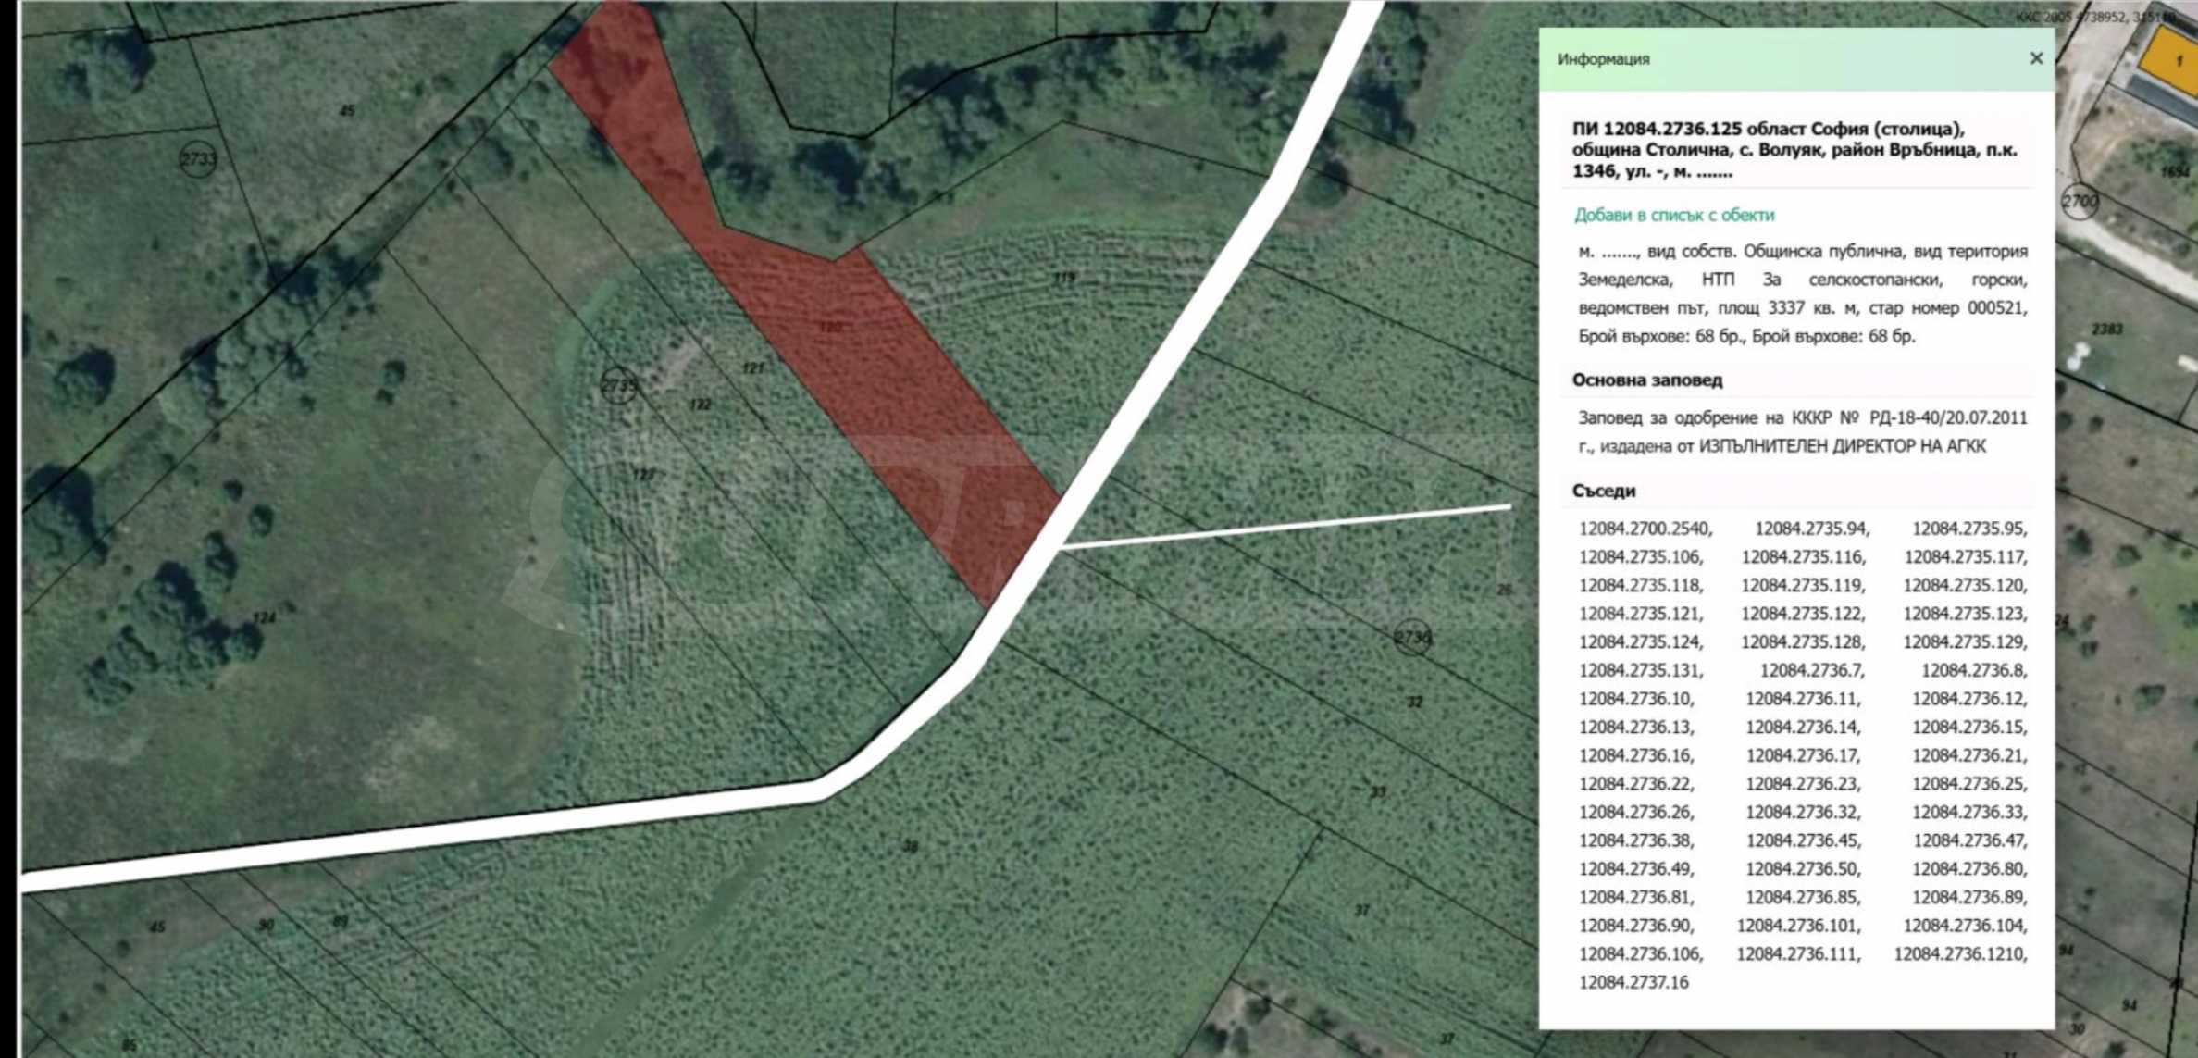Viewport: 2198px width, 1058px height.
Task: Select neighbor 12084.2736.49
Action: 1636,868
